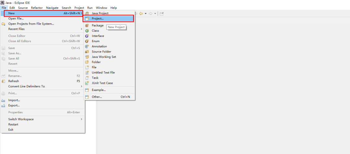Expand Convert Line Delimiters To submenu
Image resolution: width=350 pixels, height=154 pixels.
42,86
